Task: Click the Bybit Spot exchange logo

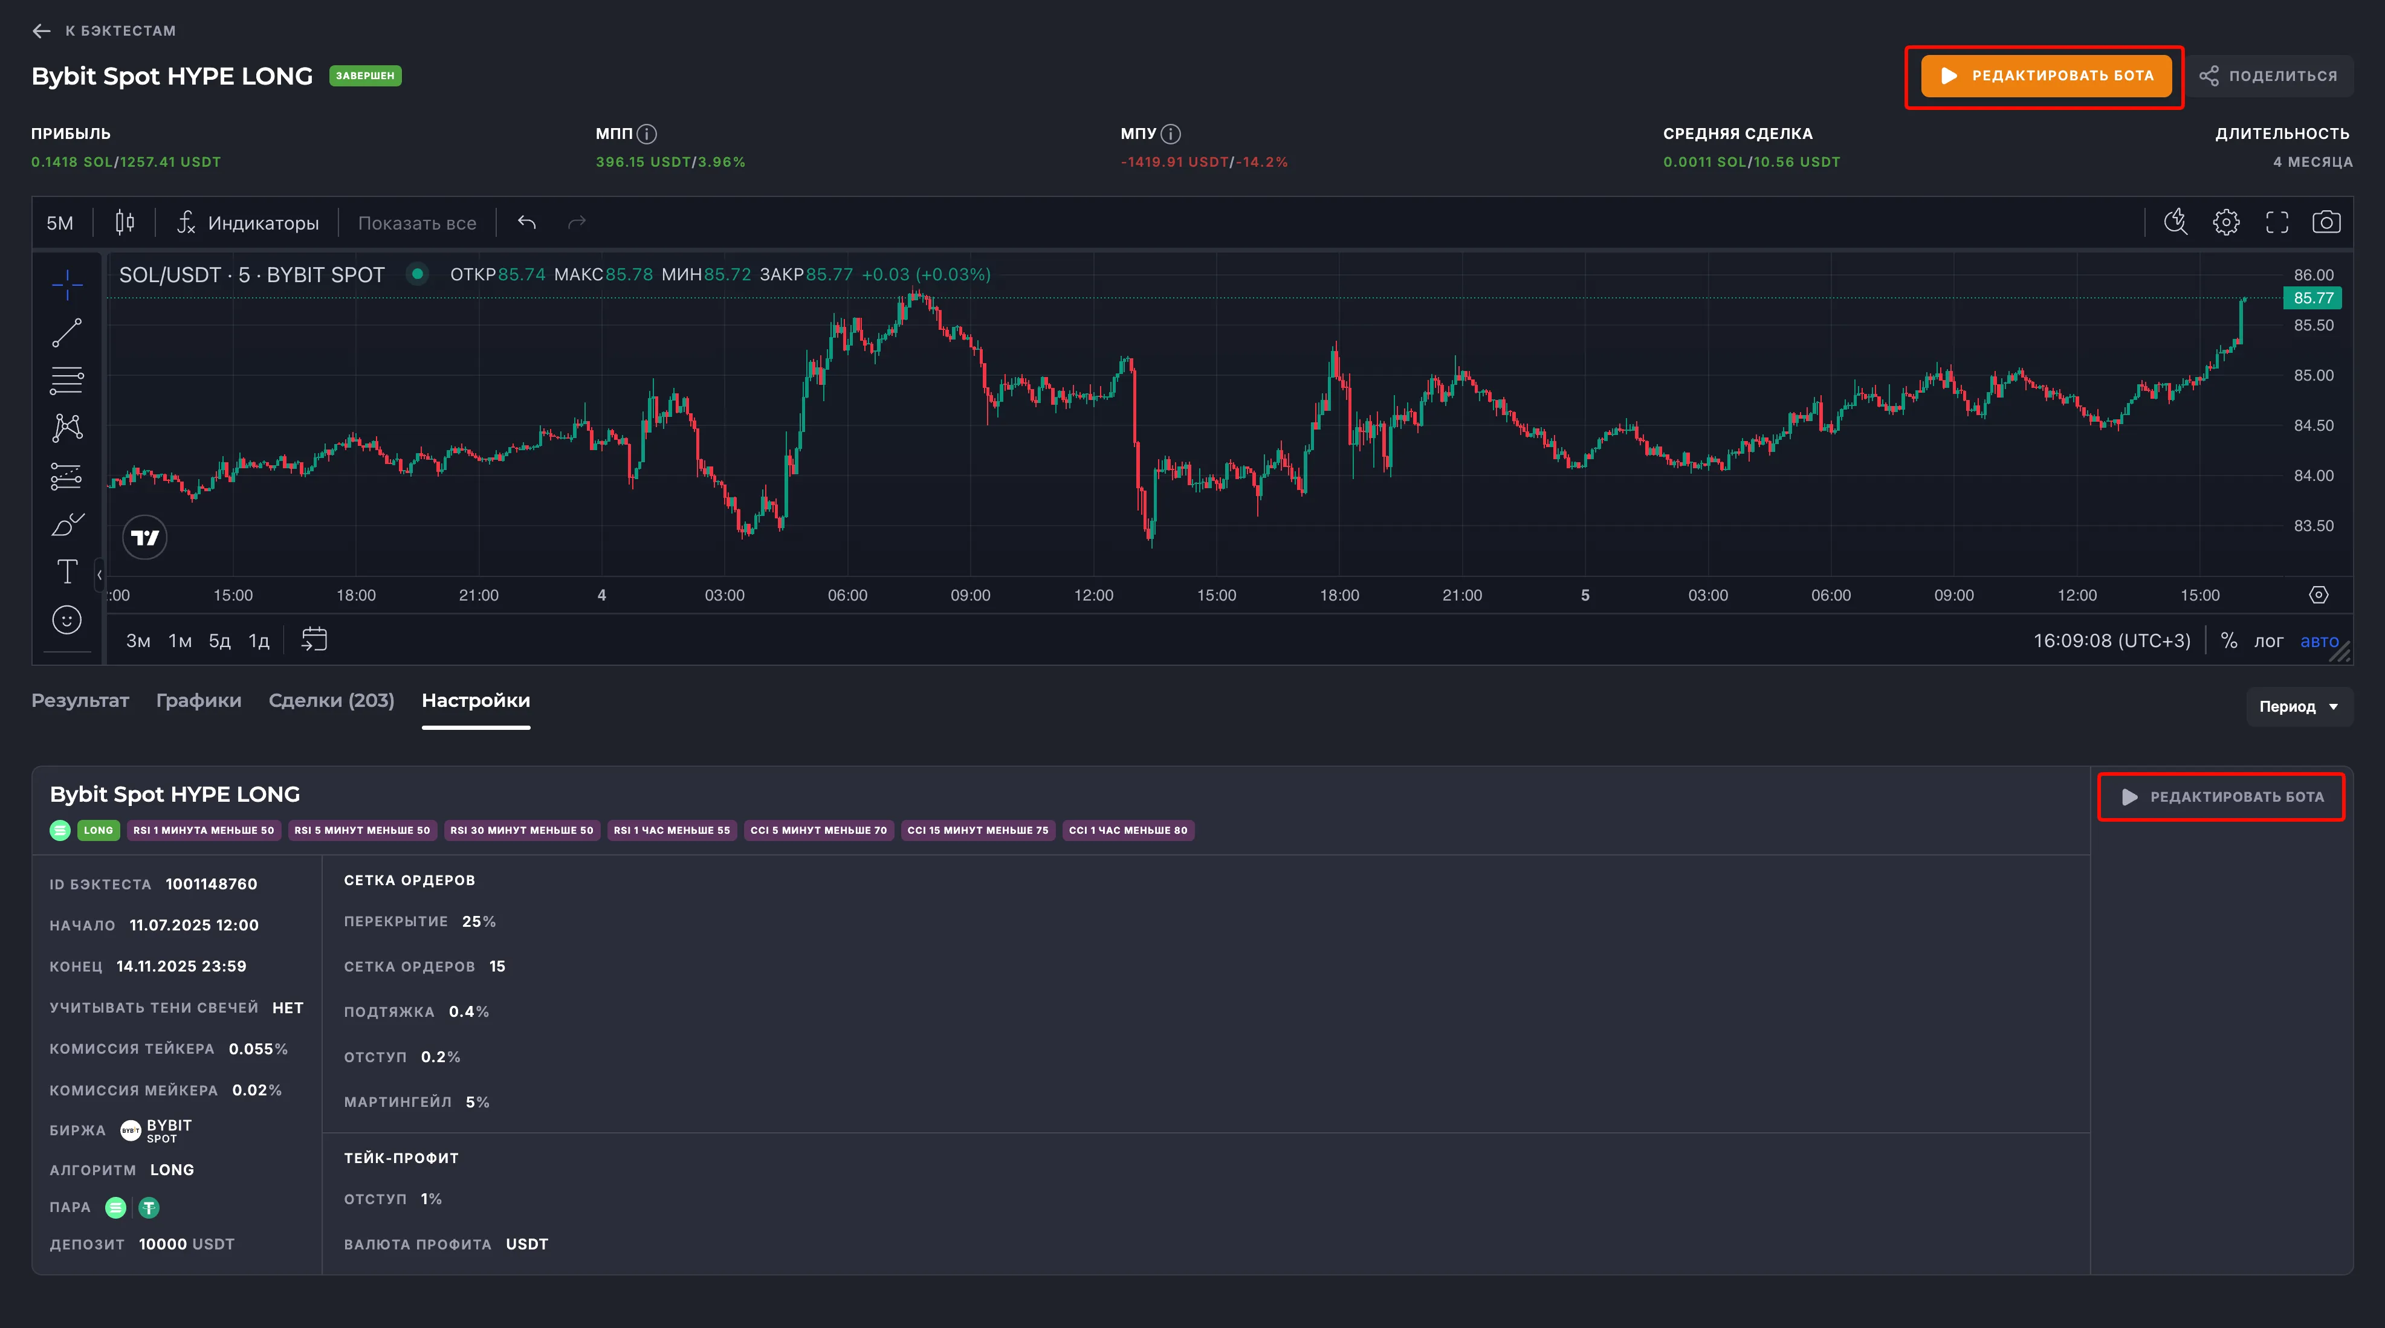Action: (x=131, y=1131)
